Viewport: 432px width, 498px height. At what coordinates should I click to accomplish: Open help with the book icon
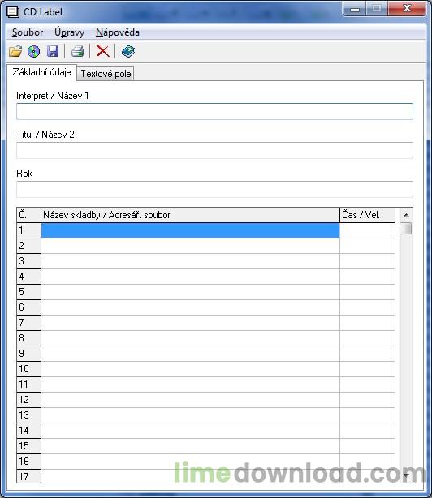tap(128, 51)
